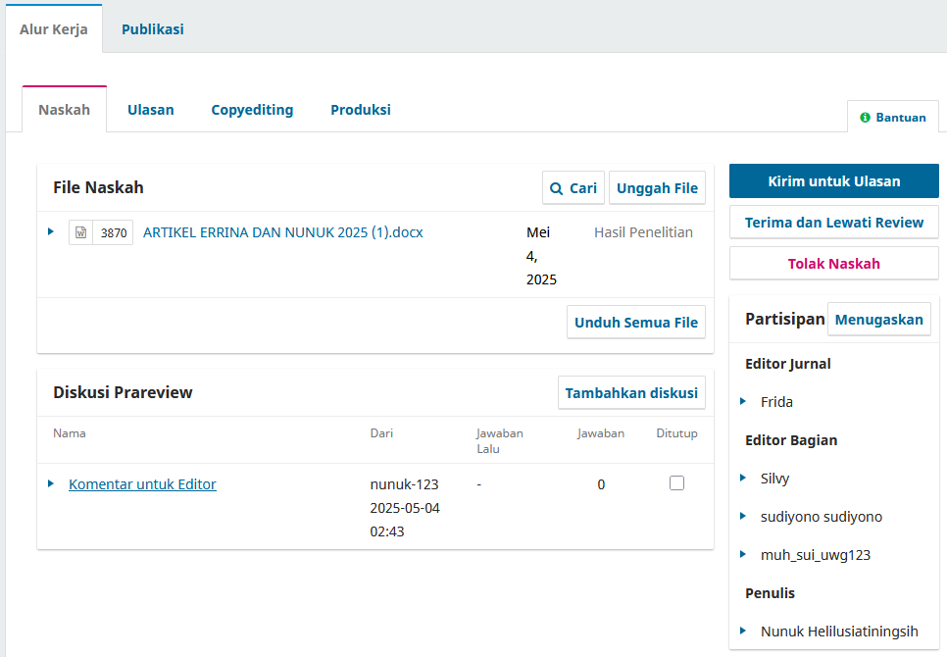This screenshot has width=947, height=657.
Task: Click Kirim untuk Ulasan button
Action: coord(834,181)
